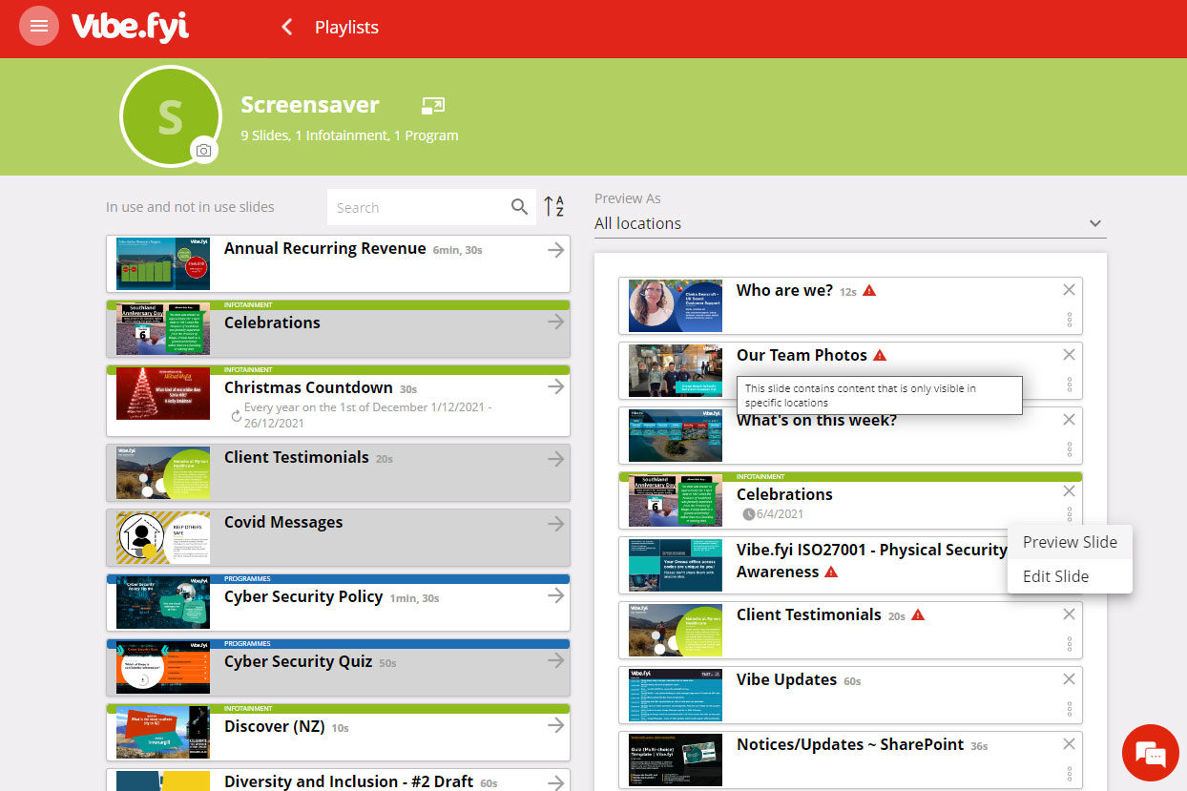Select Preview Slide from context menu
This screenshot has height=791, width=1187.
click(x=1070, y=542)
